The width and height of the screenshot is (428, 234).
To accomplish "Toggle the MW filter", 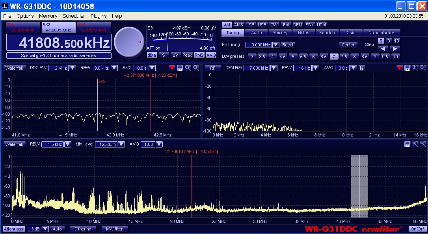I will (114, 229).
